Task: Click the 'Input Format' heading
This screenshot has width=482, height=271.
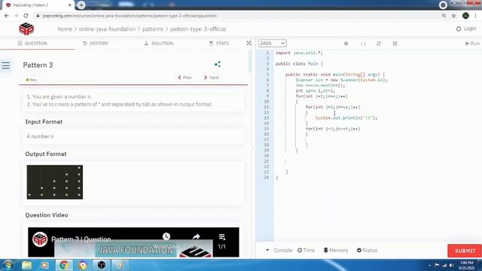Action: [x=44, y=122]
